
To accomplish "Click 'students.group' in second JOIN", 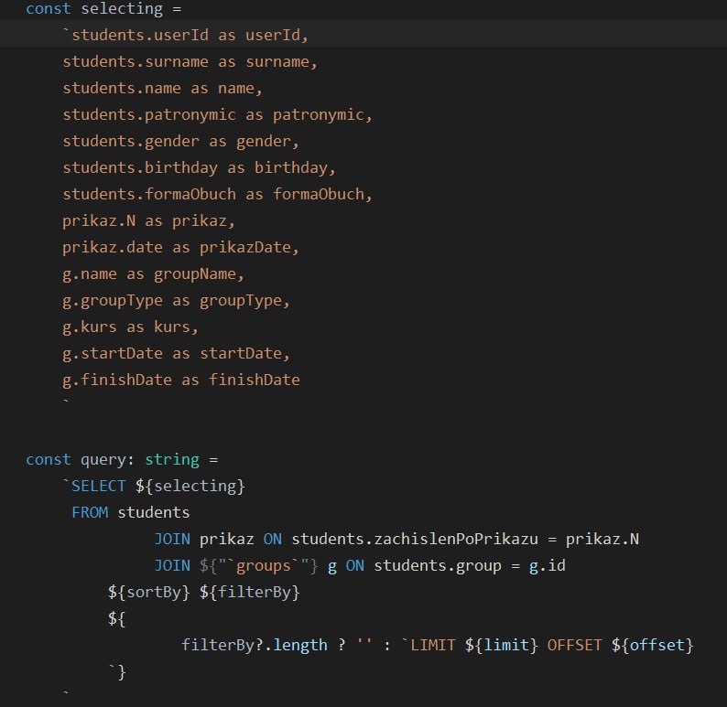I will (438, 565).
